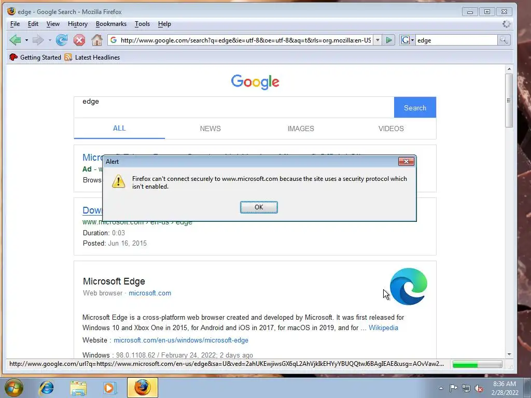Click the muted volume tray icon
This screenshot has height=398, width=531.
(479, 388)
